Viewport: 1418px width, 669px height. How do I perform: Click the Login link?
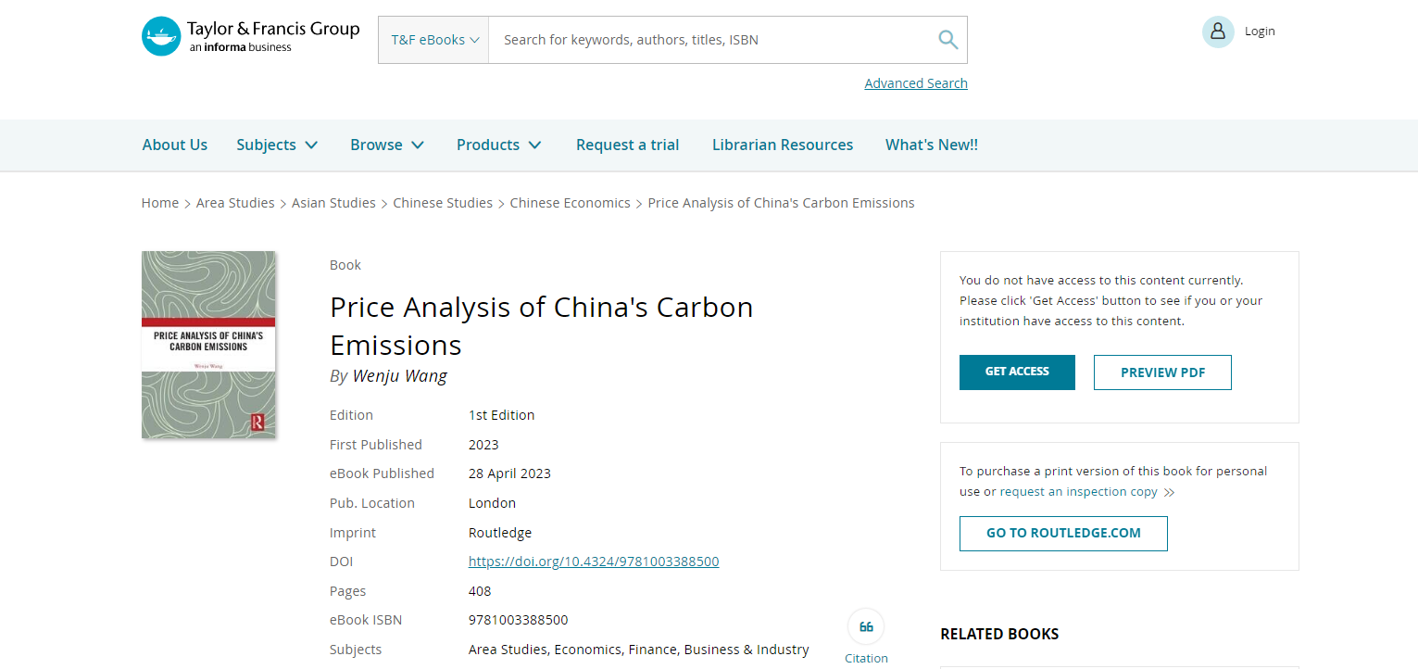(x=1260, y=32)
